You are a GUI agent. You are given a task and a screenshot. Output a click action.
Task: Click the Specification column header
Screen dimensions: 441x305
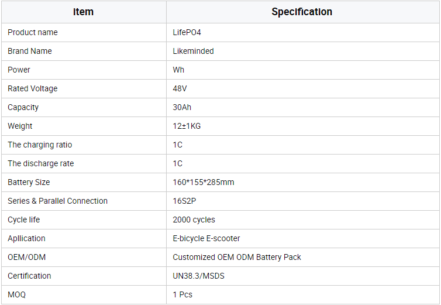point(302,12)
